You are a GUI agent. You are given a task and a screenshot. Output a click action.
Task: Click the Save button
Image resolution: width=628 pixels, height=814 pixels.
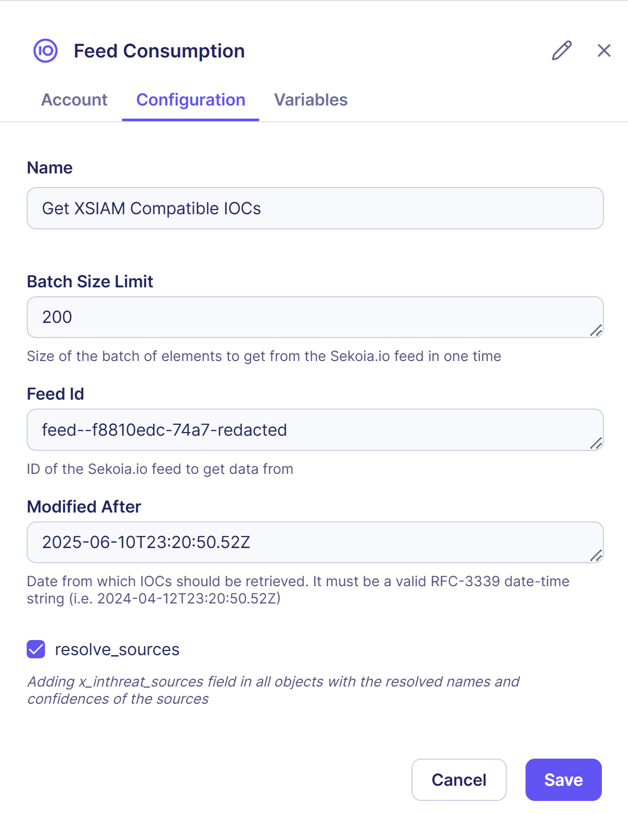coord(563,780)
